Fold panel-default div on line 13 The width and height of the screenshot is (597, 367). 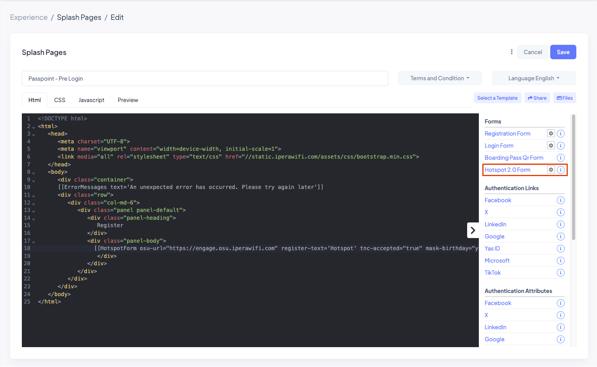[x=34, y=211]
